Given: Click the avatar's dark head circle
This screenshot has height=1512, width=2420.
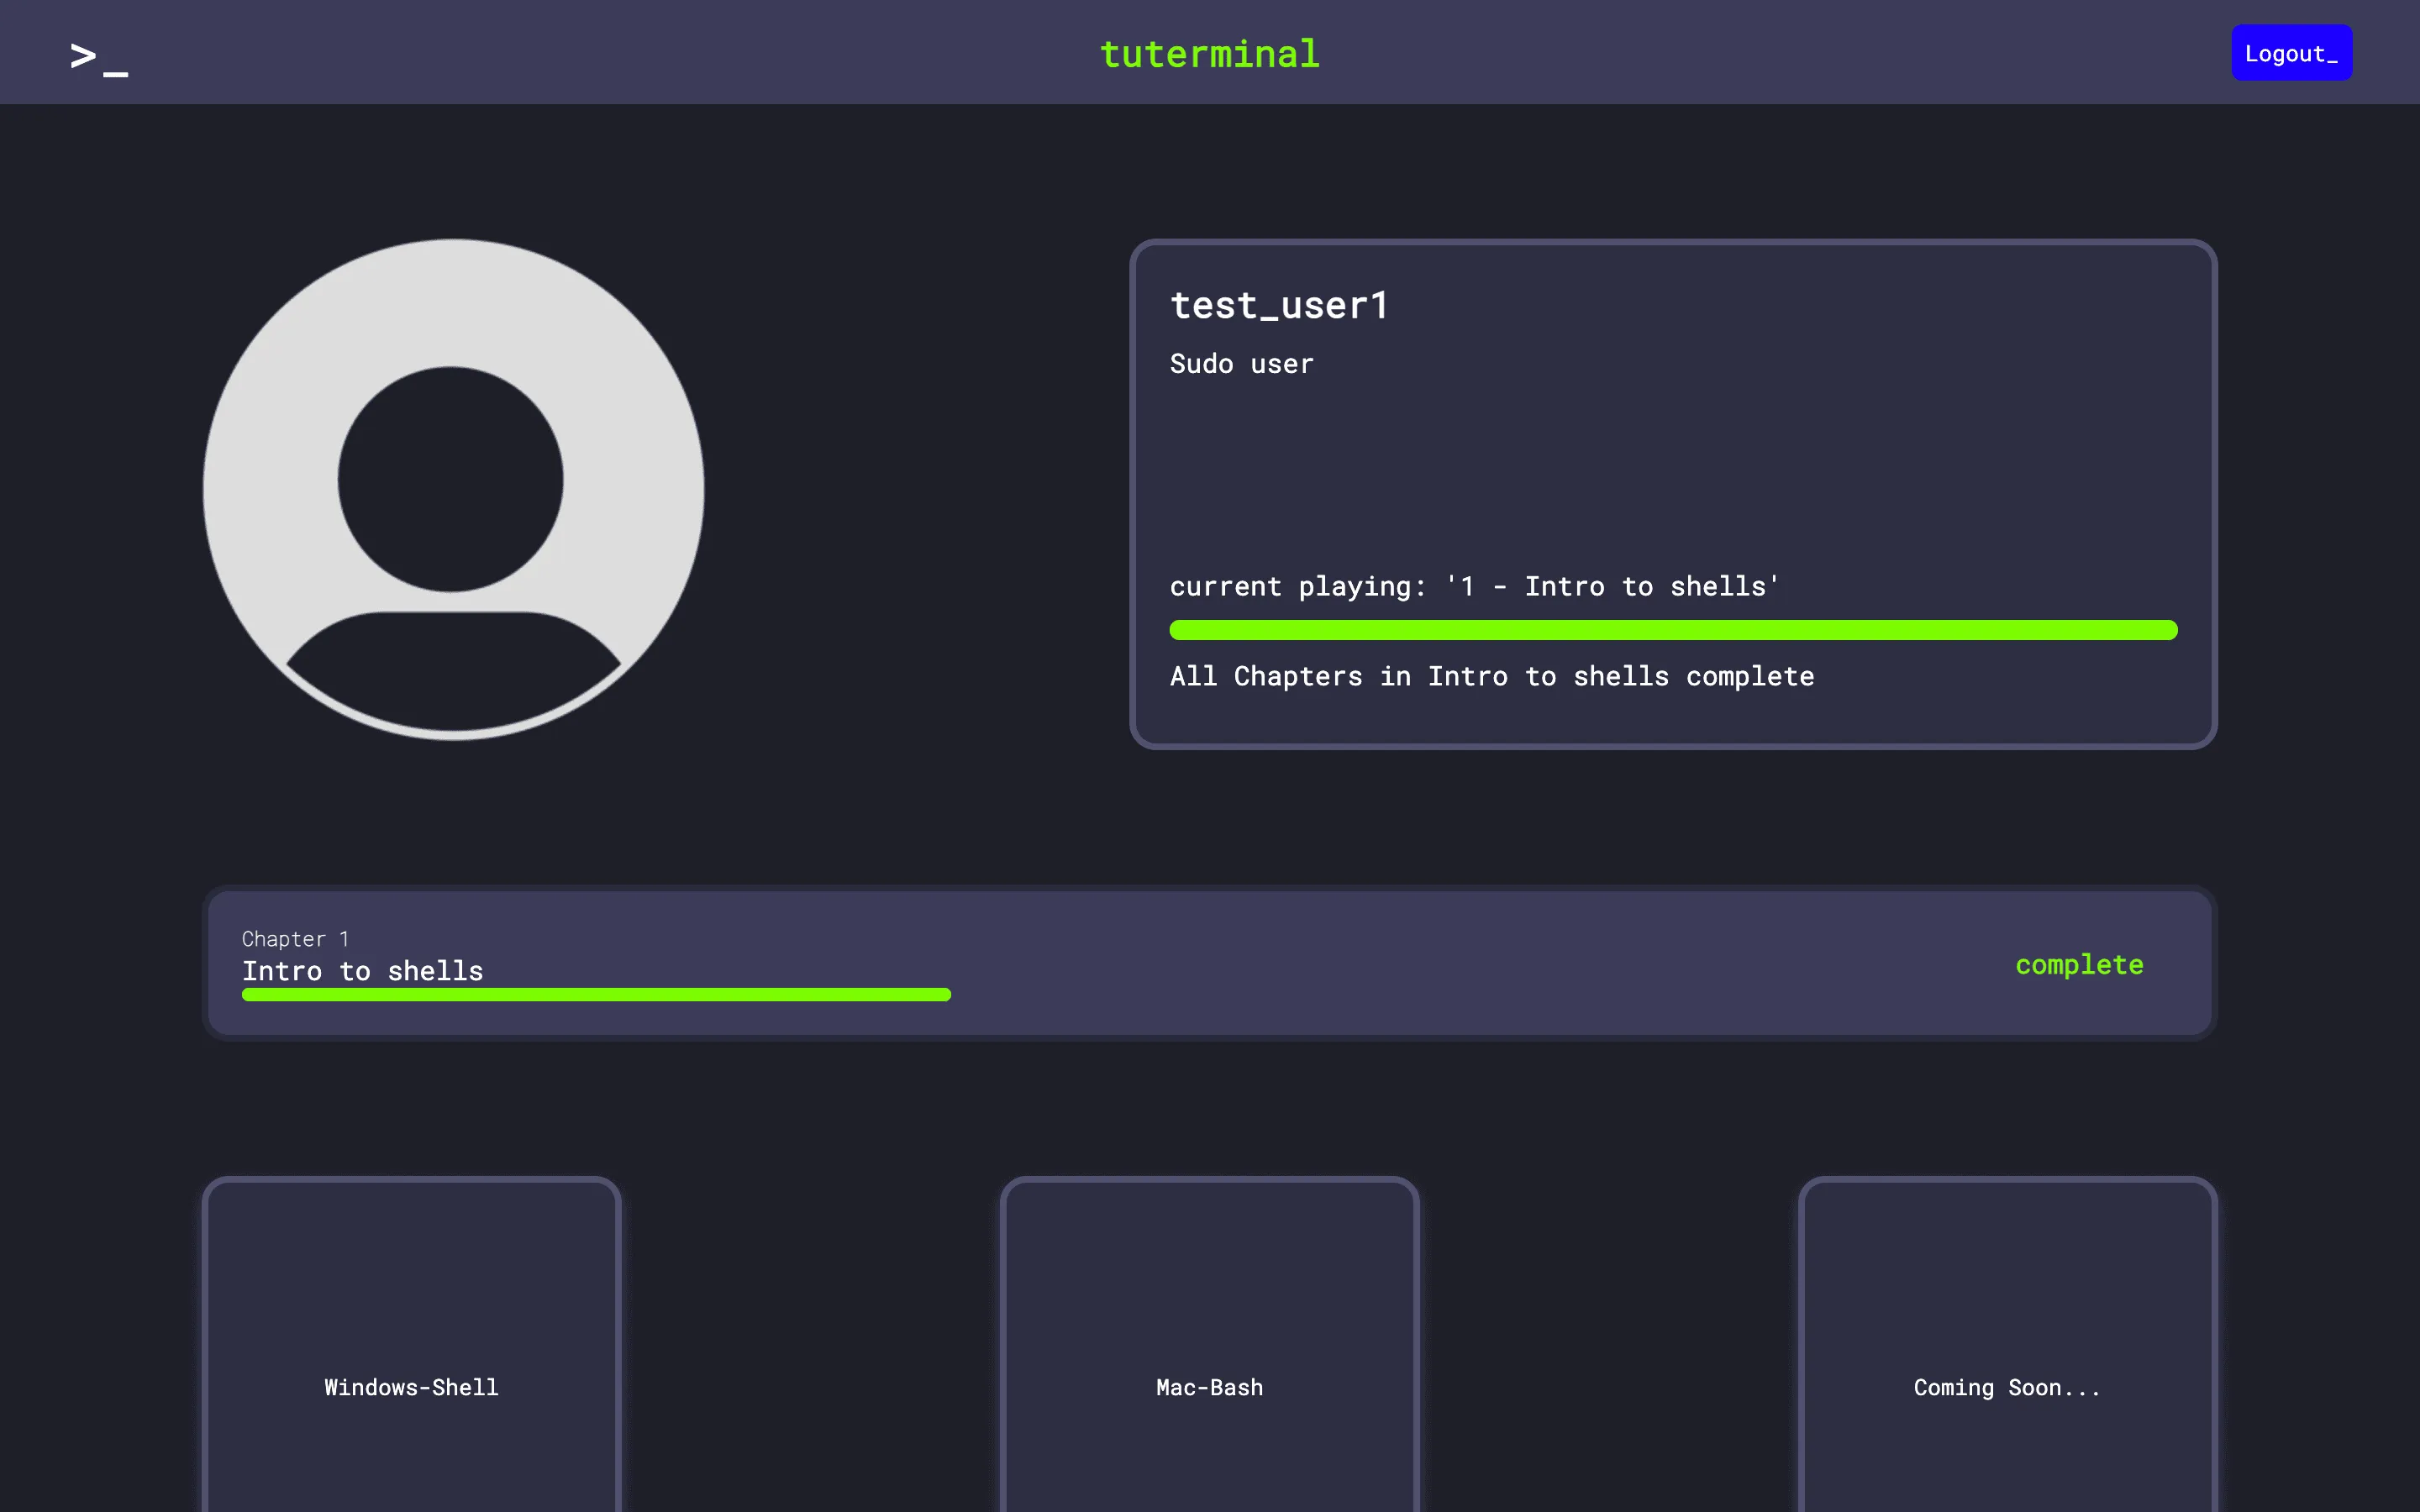Looking at the screenshot, I should pos(451,479).
